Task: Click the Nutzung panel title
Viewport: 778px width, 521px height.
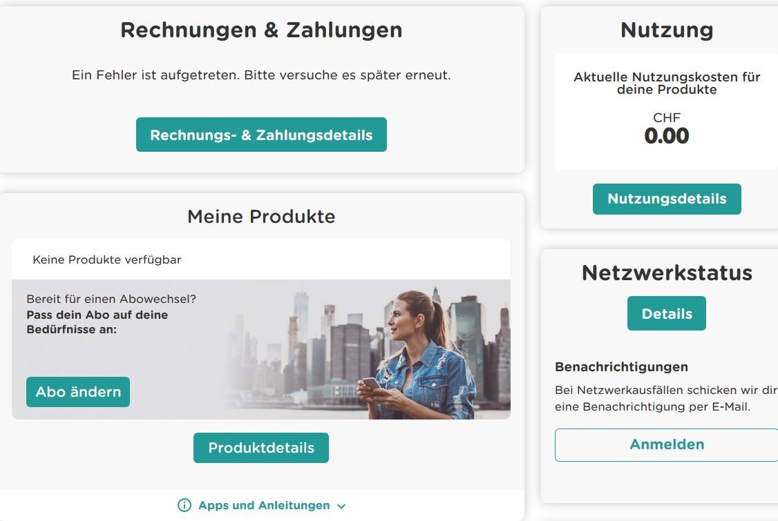Action: pos(667,30)
